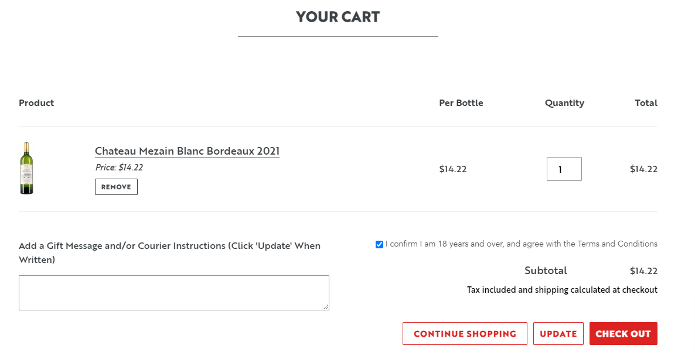This screenshot has width=695, height=359.
Task: Click the price text under the product name
Action: [118, 167]
